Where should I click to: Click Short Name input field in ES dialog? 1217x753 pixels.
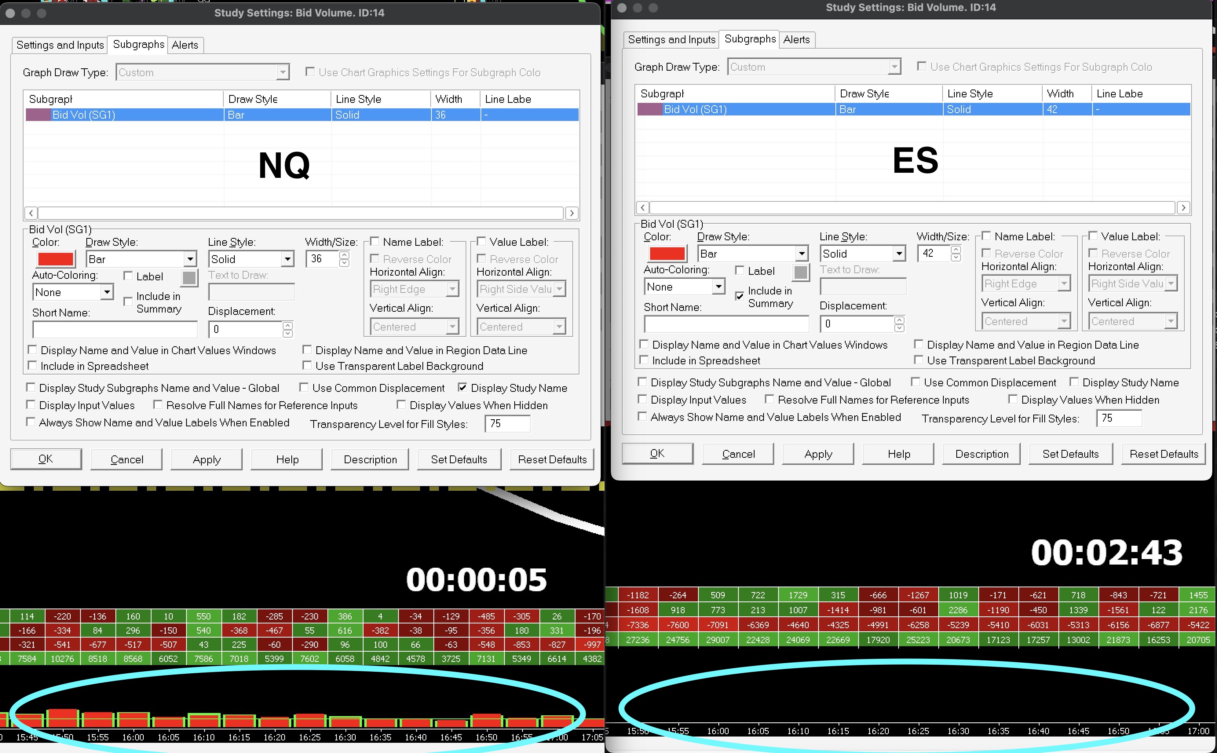[x=726, y=324]
